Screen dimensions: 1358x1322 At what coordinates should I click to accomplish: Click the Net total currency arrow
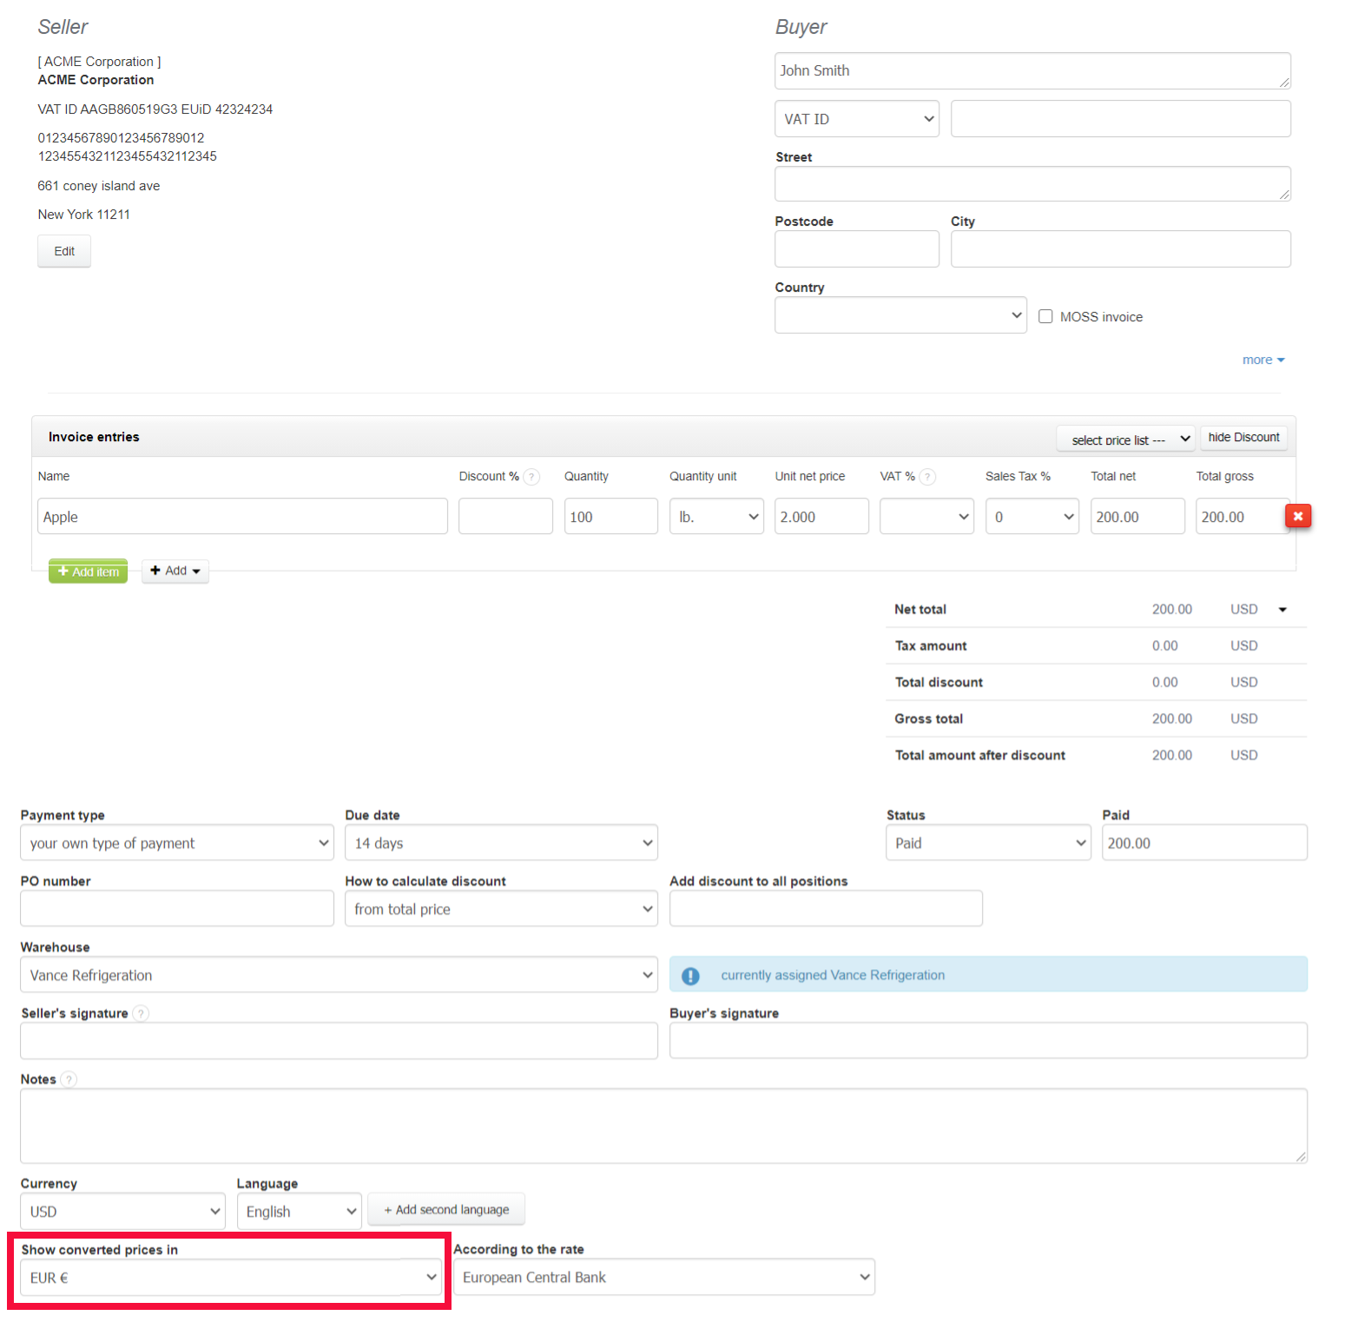coord(1282,610)
